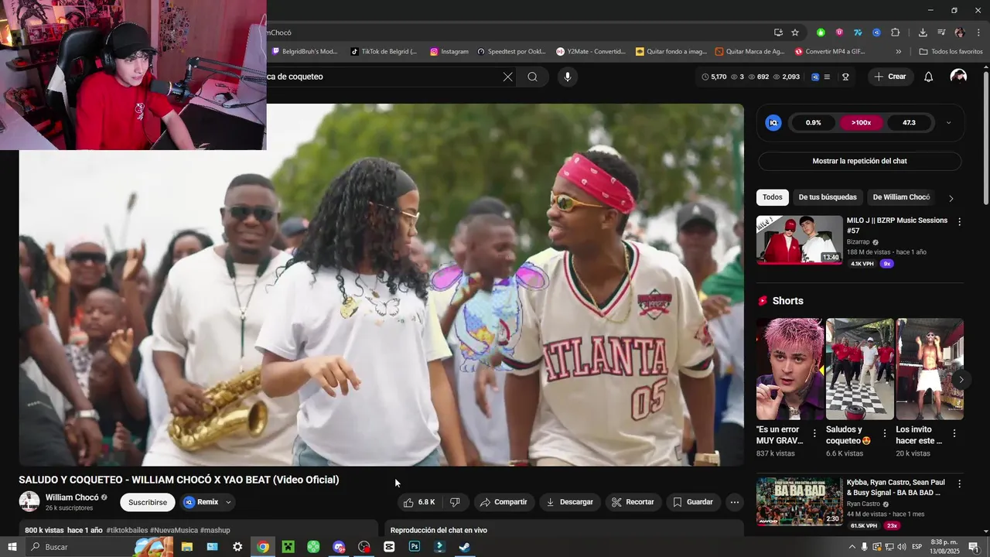Image resolution: width=990 pixels, height=557 pixels.
Task: Bookmark this page with the star icon
Action: click(x=795, y=32)
